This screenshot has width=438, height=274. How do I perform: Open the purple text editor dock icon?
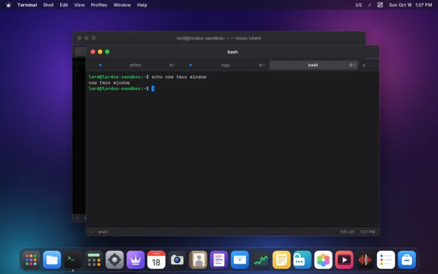219,260
